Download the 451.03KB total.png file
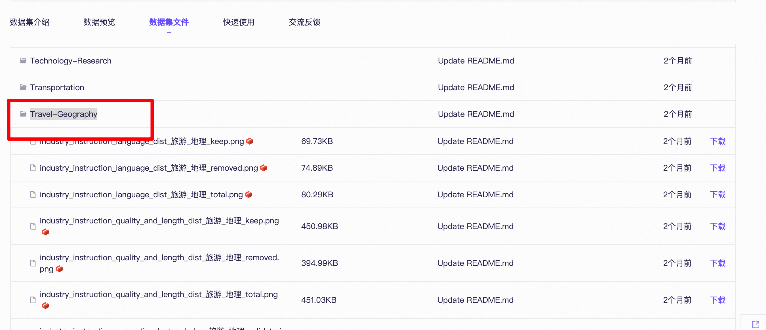This screenshot has width=766, height=330. [717, 300]
